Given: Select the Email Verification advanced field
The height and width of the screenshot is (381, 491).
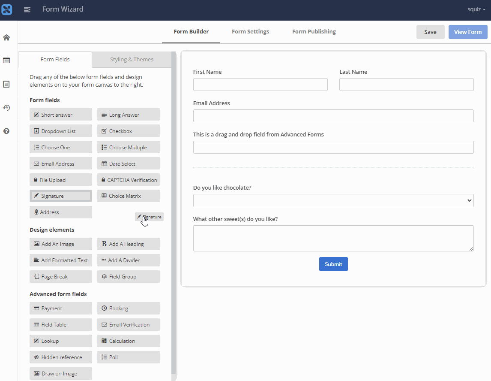Looking at the screenshot, I should (129, 324).
